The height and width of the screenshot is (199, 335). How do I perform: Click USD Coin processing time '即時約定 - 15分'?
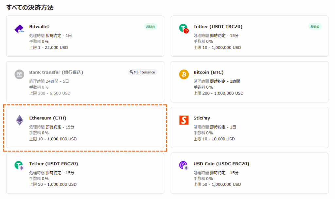coord(224,173)
